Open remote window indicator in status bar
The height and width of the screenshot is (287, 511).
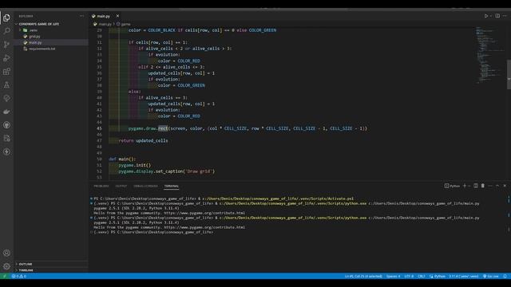pos(4,277)
